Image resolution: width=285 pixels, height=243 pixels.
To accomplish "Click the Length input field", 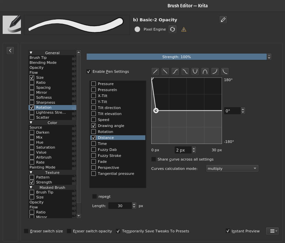I will [x=120, y=206].
